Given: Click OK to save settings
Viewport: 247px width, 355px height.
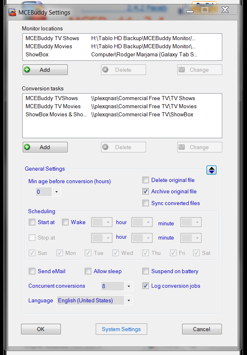Looking at the screenshot, I should click(41, 329).
